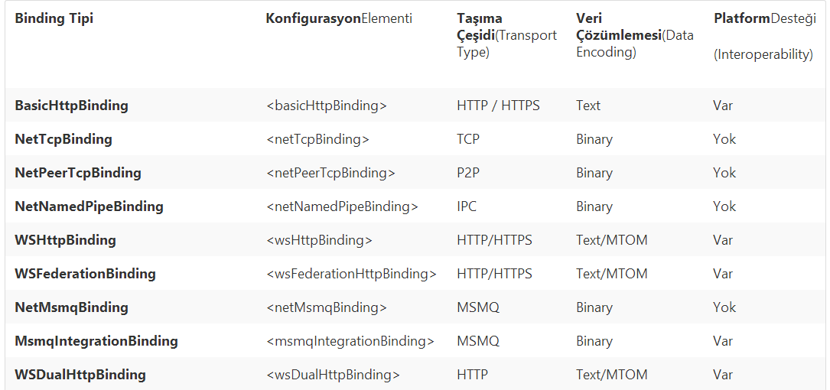The width and height of the screenshot is (830, 390).
Task: Click the MsmqIntegrationBinding cell
Action: tap(96, 341)
